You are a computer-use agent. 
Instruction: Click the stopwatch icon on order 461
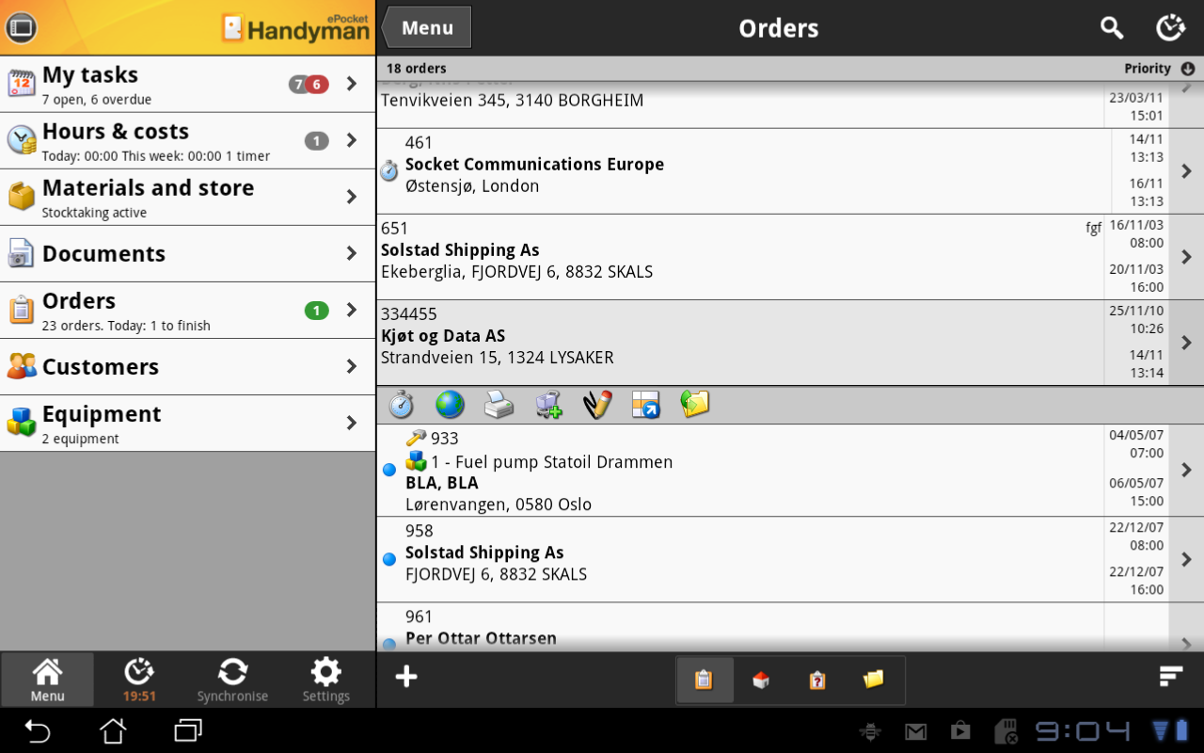pyautogui.click(x=388, y=171)
